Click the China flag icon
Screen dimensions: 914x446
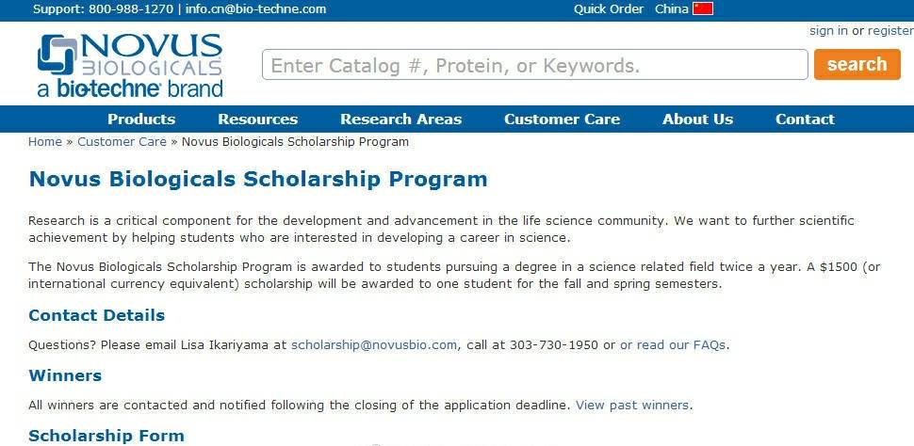(703, 9)
